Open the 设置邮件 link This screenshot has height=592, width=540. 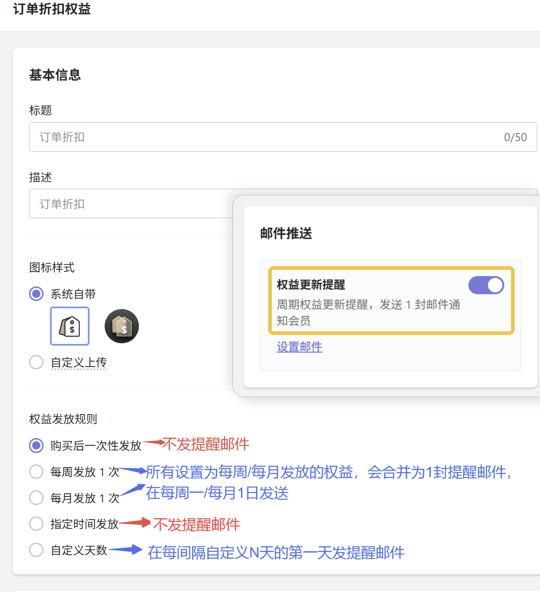point(299,347)
